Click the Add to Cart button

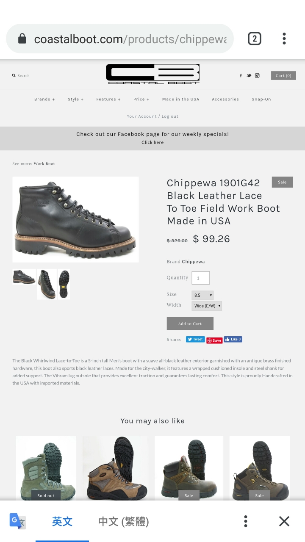point(190,324)
